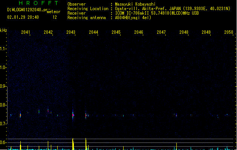Click the 2043 time axis marker
Image resolution: width=237 pixels, height=150 pixels.
pos(71,32)
